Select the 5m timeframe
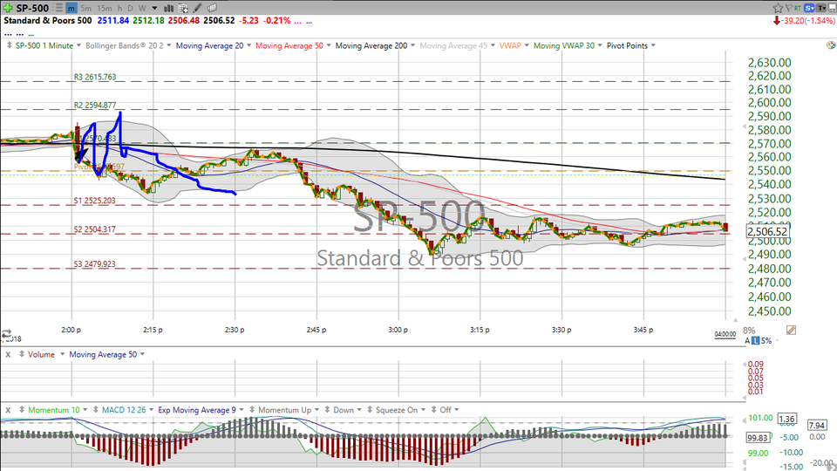Screen dimensions: 837x471 pyautogui.click(x=85, y=8)
